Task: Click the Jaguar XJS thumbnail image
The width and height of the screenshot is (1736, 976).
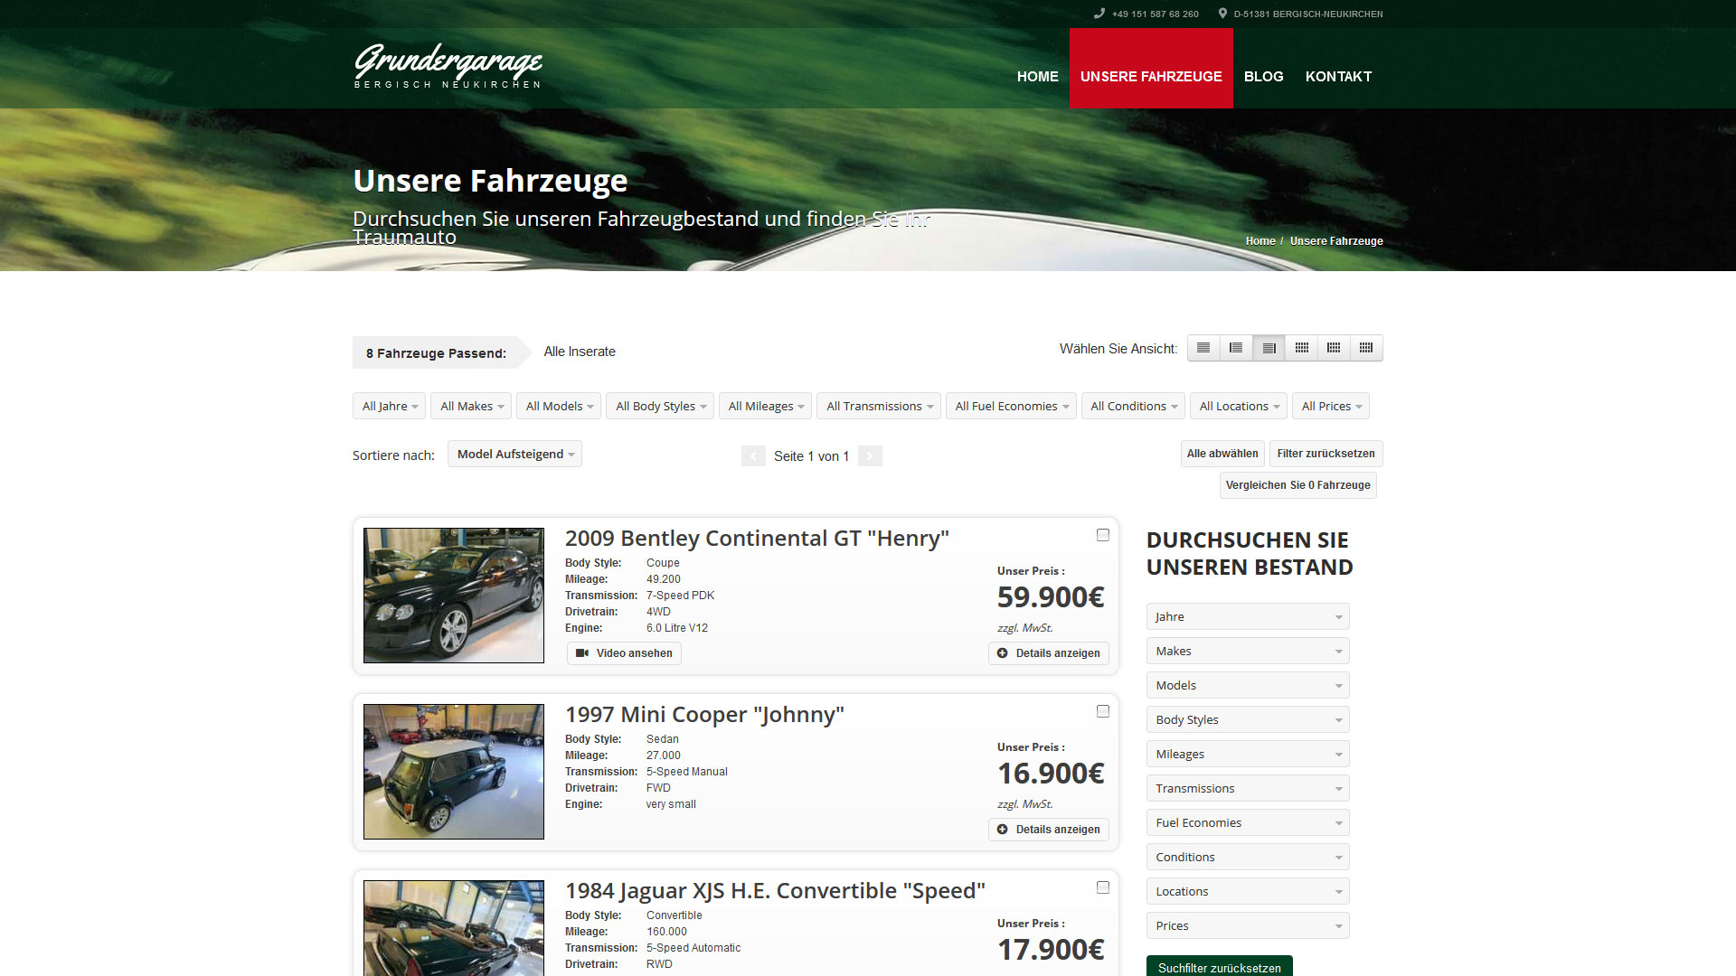Action: click(454, 928)
